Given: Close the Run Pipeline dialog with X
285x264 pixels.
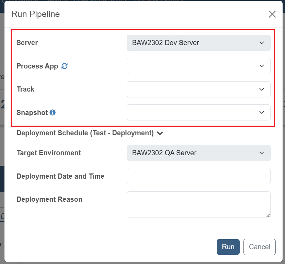Looking at the screenshot, I should (x=272, y=14).
